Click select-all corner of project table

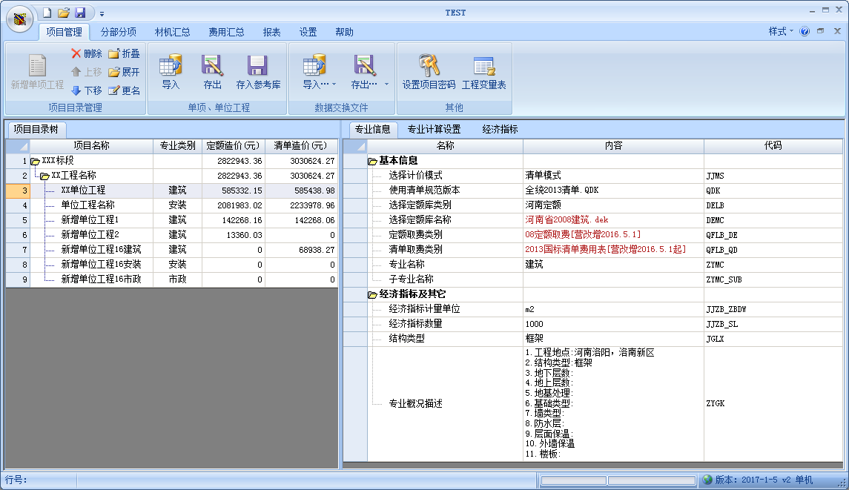pyautogui.click(x=18, y=145)
